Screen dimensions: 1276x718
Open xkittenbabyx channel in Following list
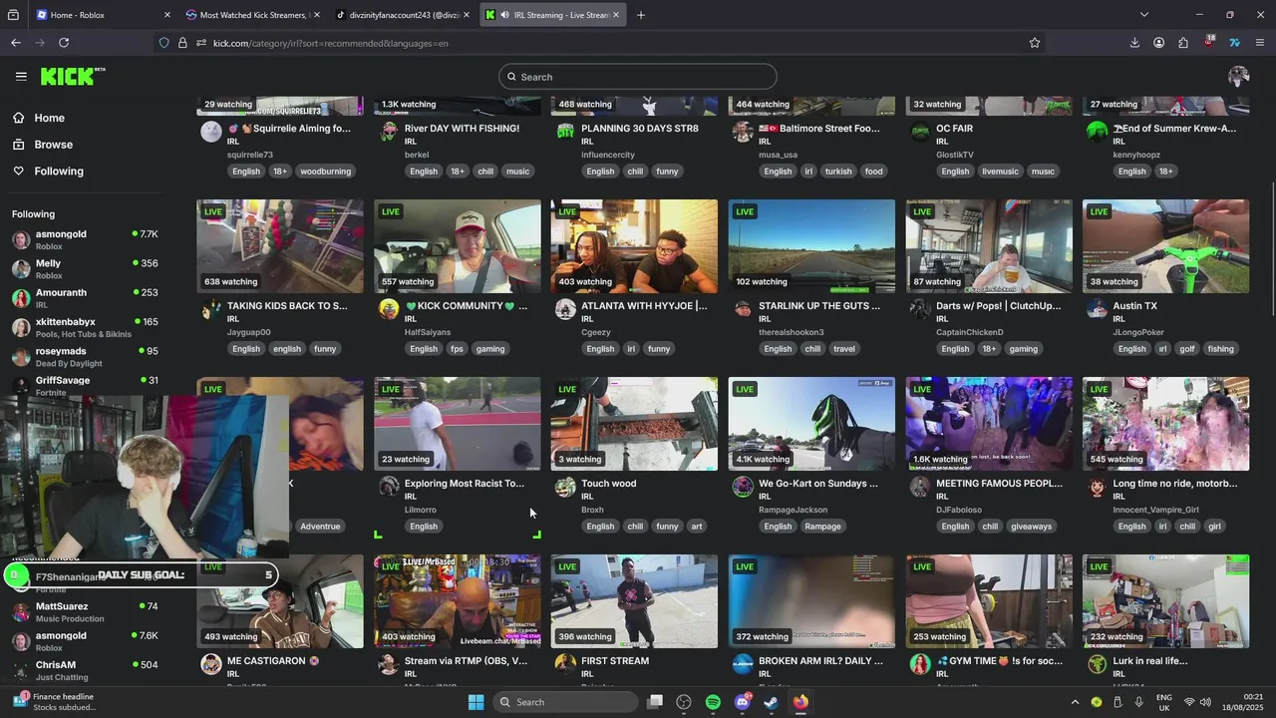pyautogui.click(x=86, y=327)
